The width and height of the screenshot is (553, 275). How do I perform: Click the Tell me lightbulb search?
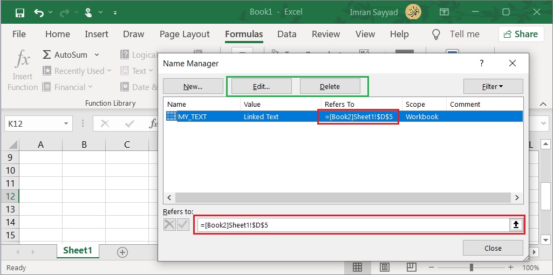click(x=436, y=34)
